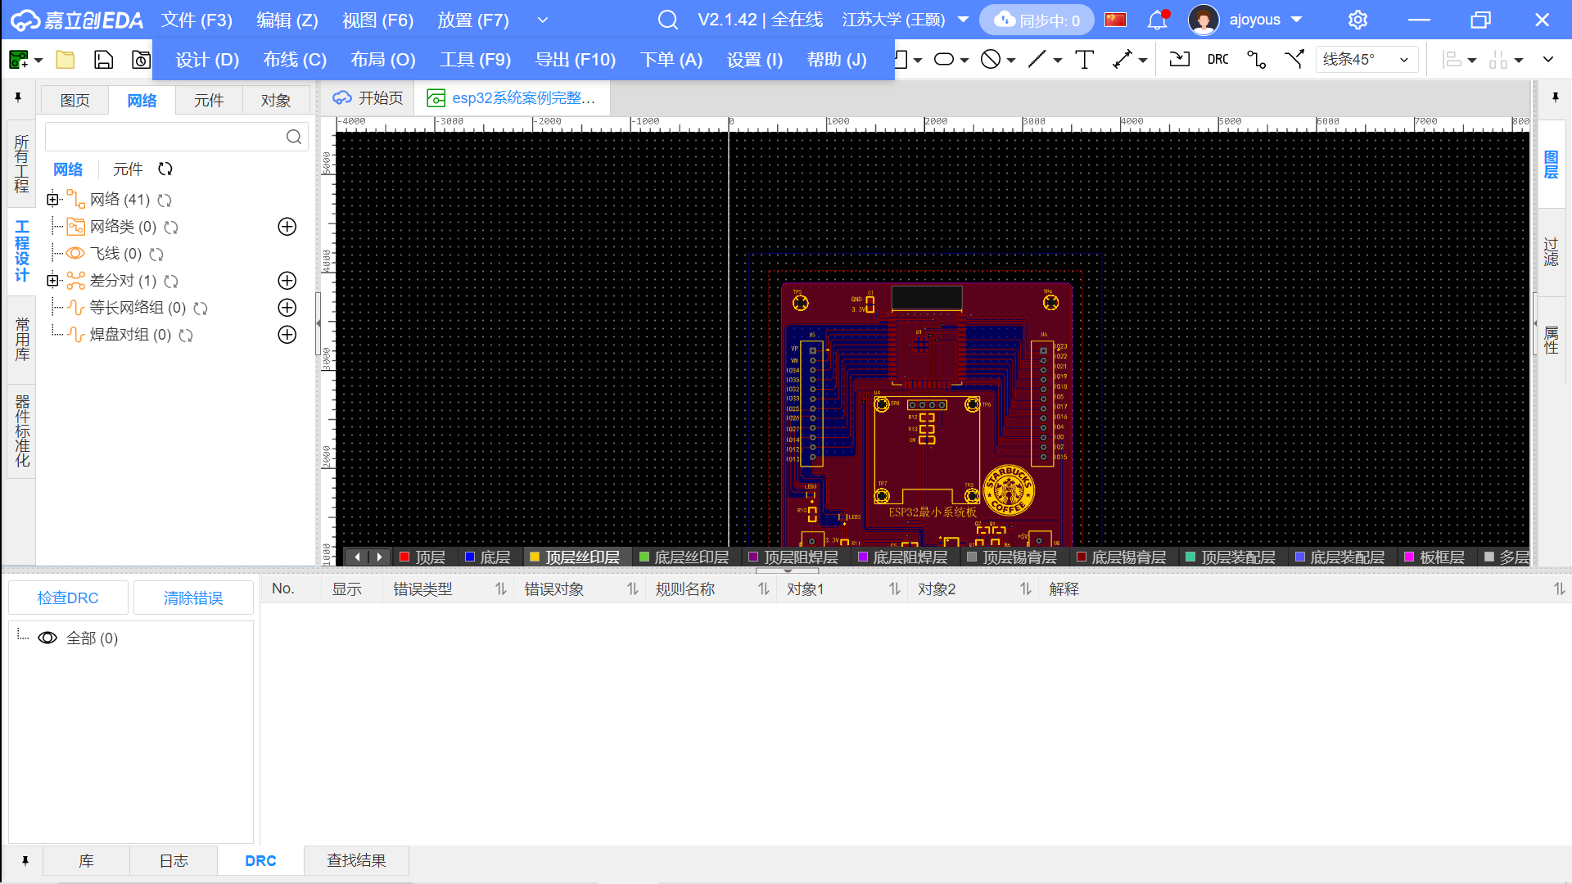Click the search icon in title bar
The height and width of the screenshot is (884, 1572).
pyautogui.click(x=668, y=20)
